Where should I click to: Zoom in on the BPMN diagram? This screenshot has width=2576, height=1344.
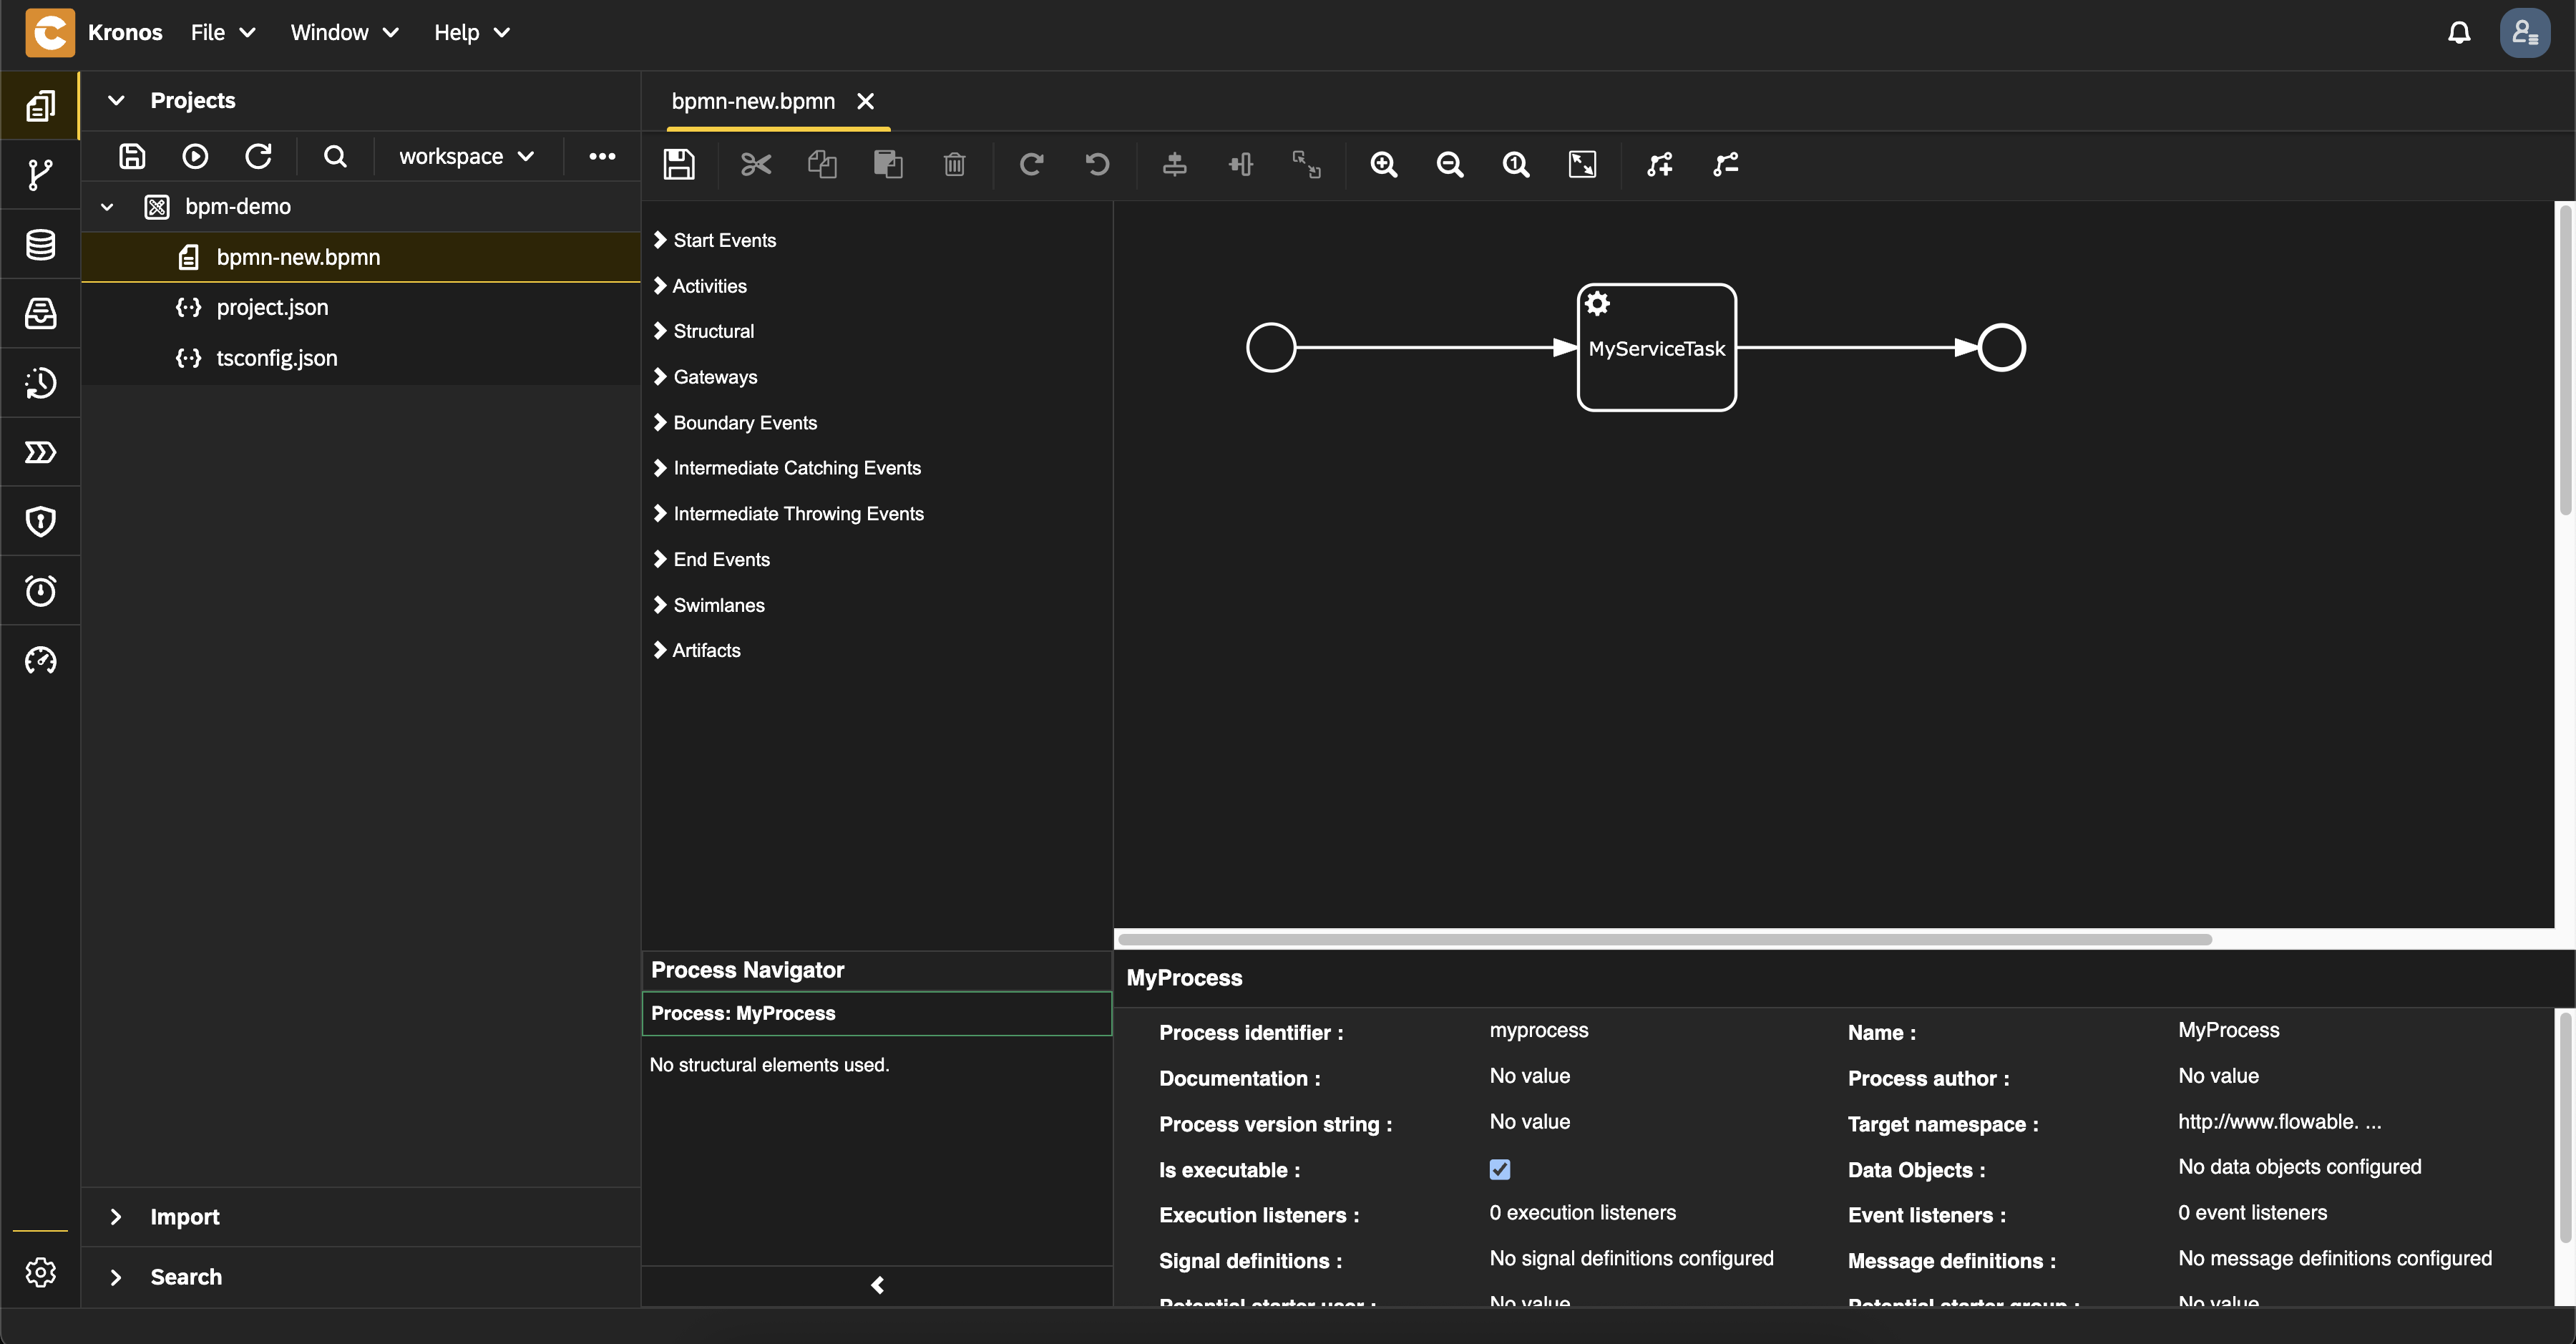click(1385, 164)
